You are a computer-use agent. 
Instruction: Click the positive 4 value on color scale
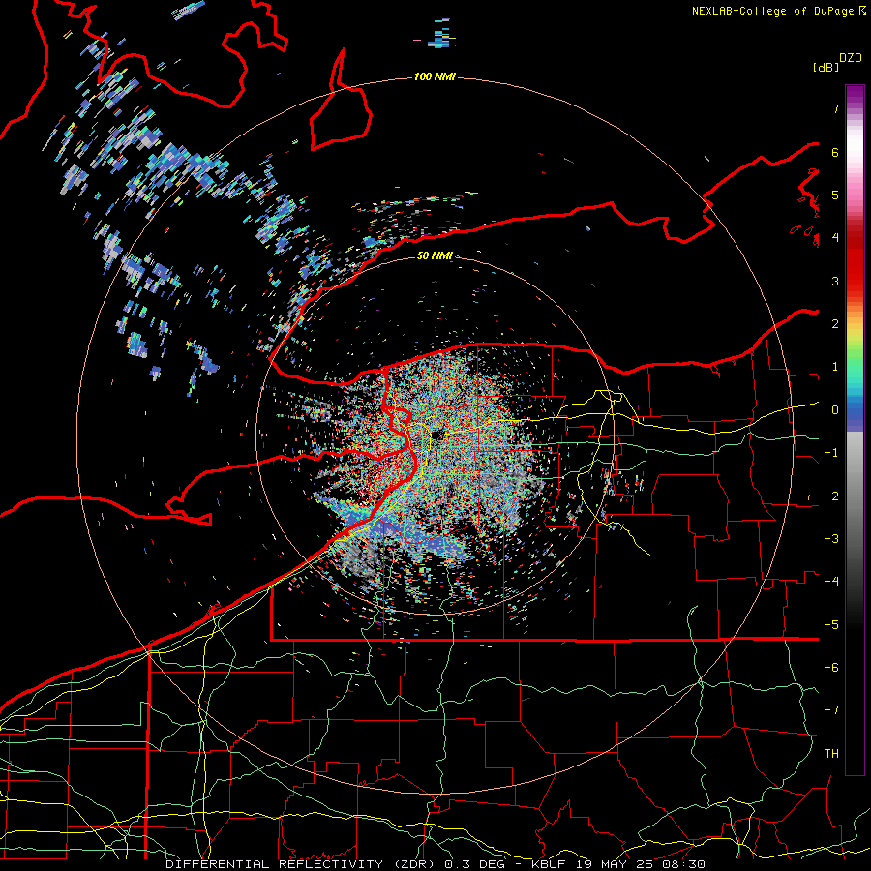(835, 238)
